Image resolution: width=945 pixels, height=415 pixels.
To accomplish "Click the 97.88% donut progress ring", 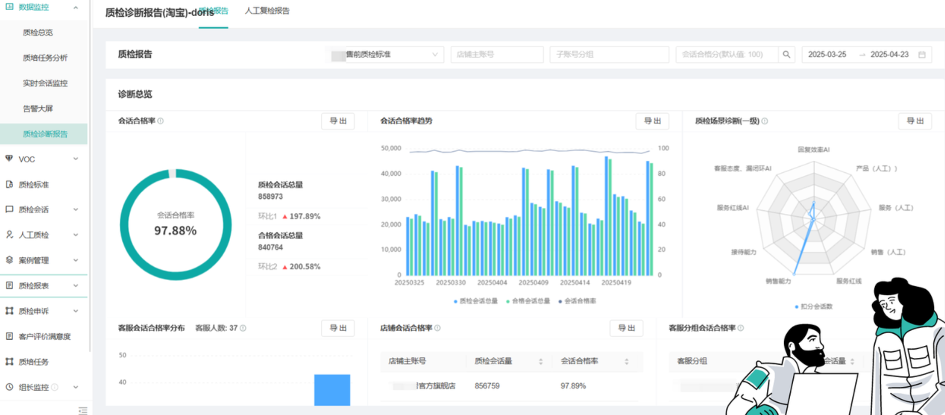I will 176,224.
